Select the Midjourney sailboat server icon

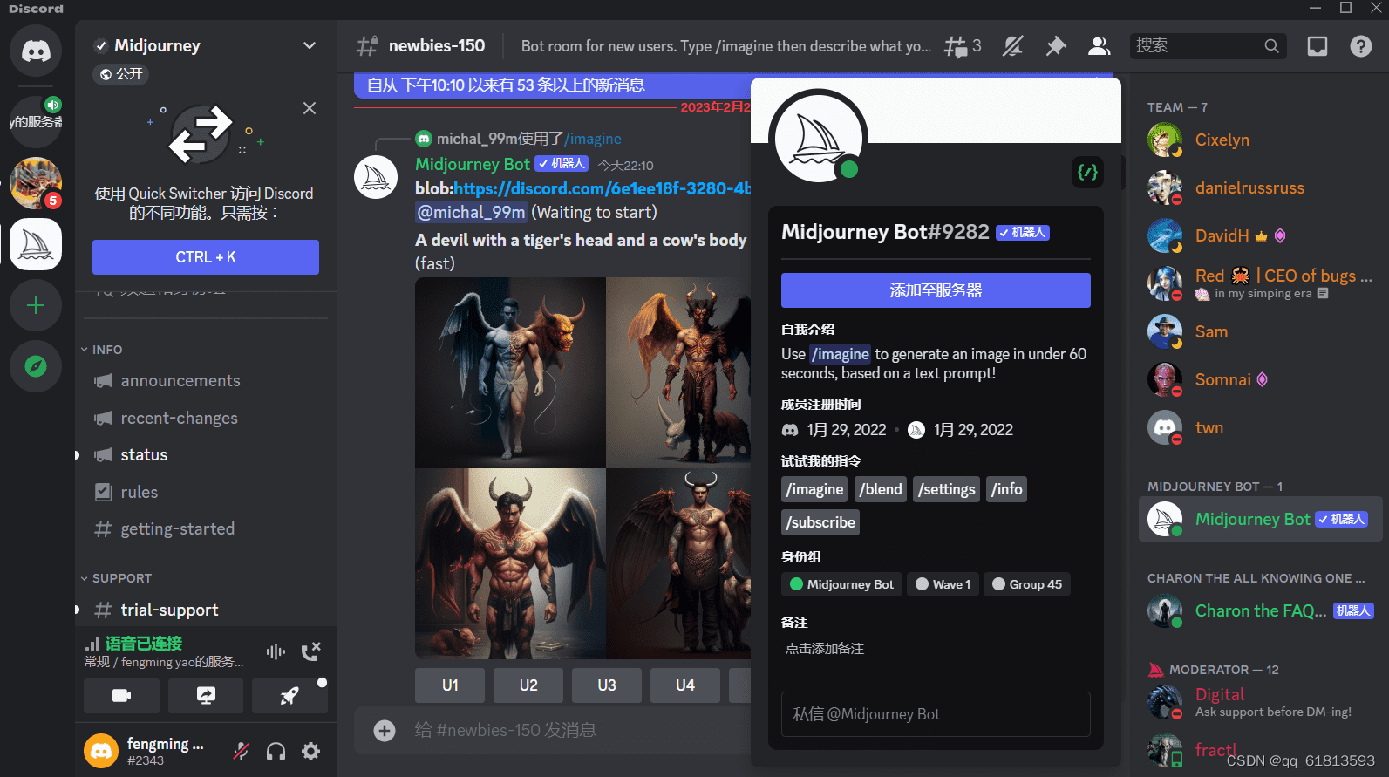pyautogui.click(x=36, y=244)
